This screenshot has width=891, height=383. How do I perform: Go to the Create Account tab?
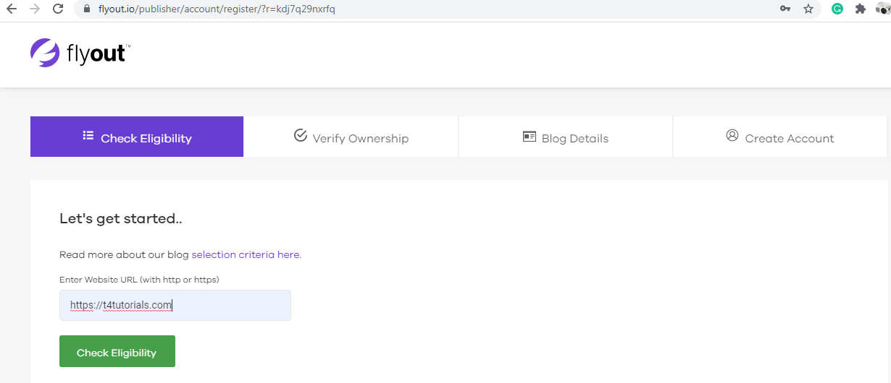[x=780, y=137]
